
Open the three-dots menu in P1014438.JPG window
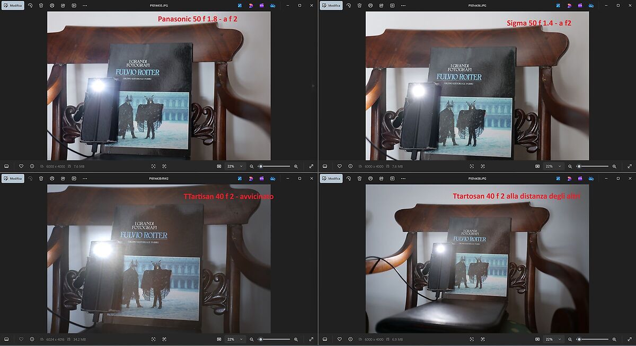[402, 178]
